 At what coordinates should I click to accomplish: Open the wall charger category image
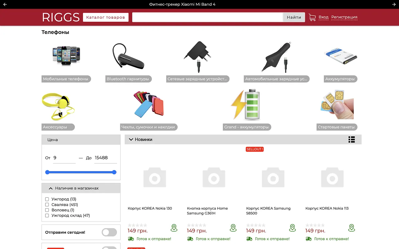coord(198,57)
